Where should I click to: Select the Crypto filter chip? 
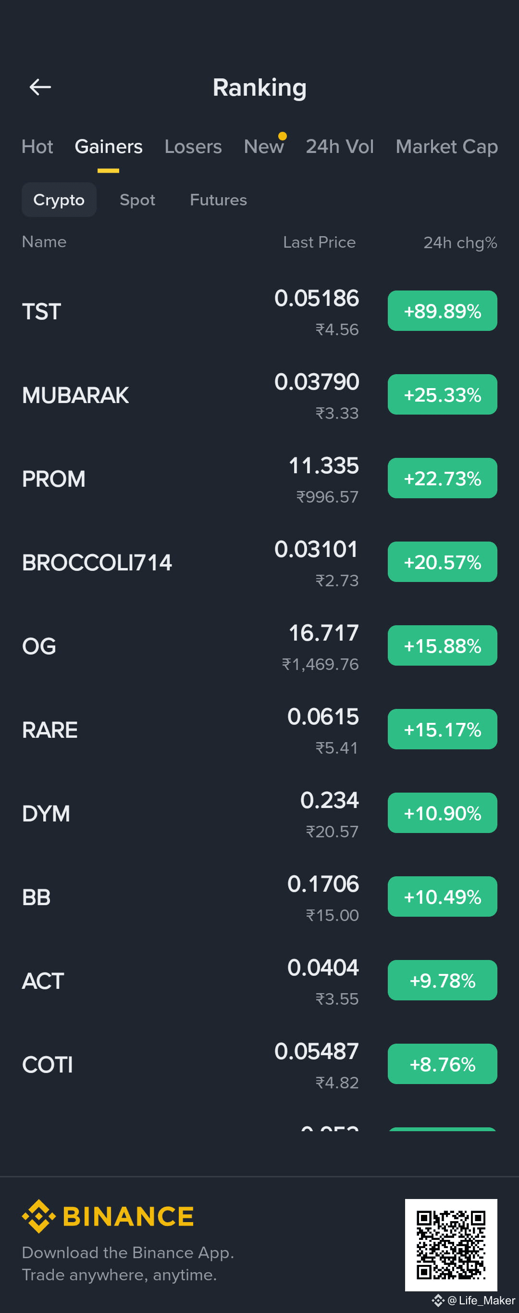coord(59,200)
